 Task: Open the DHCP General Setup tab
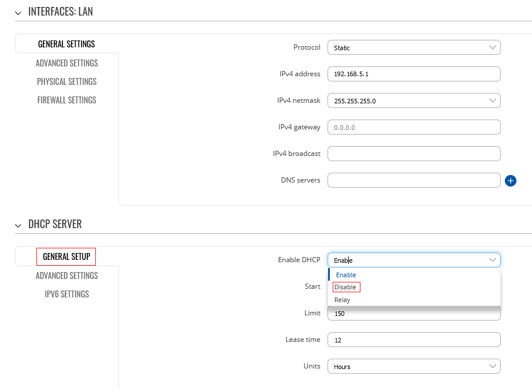pos(66,256)
